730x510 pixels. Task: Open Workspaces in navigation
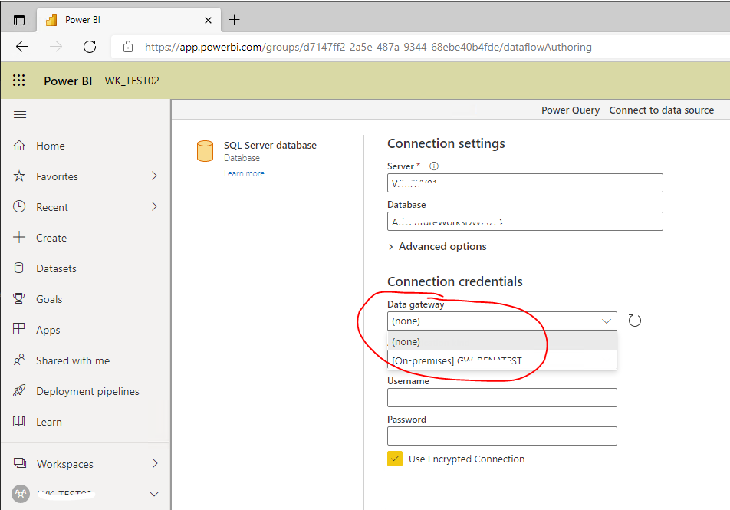click(64, 464)
